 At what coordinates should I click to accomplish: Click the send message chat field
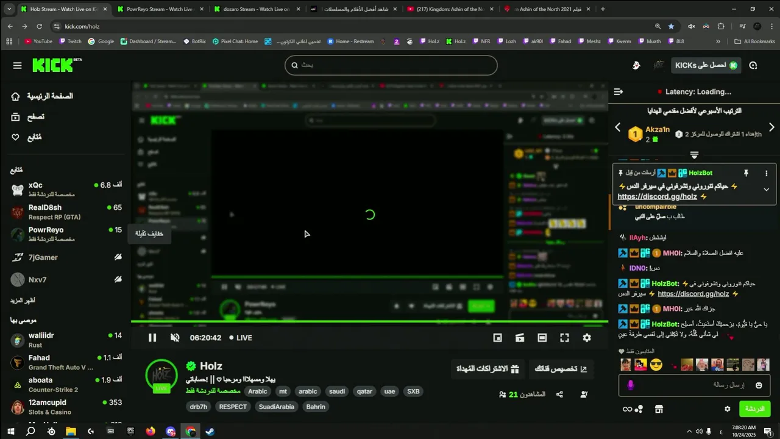click(x=695, y=385)
